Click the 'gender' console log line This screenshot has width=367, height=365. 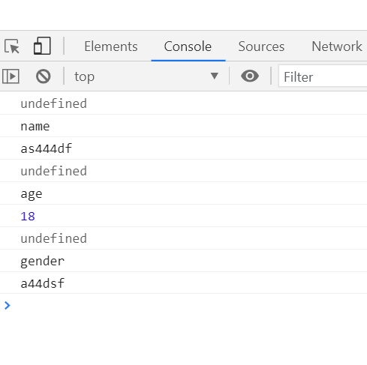pos(42,262)
